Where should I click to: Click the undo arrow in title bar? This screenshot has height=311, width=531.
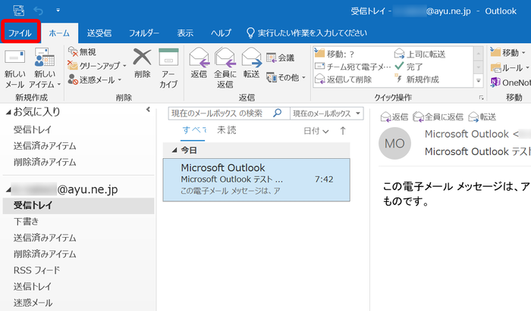point(38,11)
